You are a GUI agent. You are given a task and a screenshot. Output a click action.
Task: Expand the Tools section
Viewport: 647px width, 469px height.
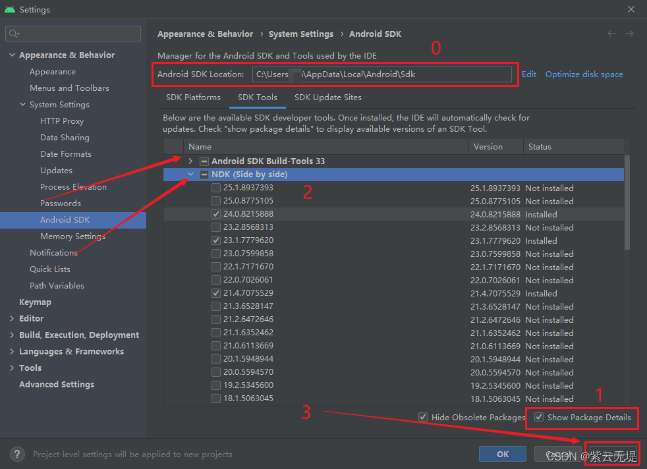tap(12, 368)
